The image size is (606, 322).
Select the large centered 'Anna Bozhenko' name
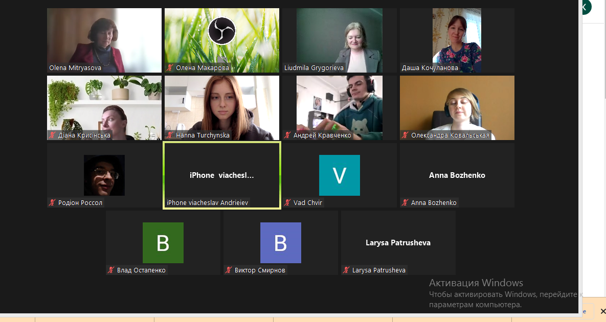[457, 175]
